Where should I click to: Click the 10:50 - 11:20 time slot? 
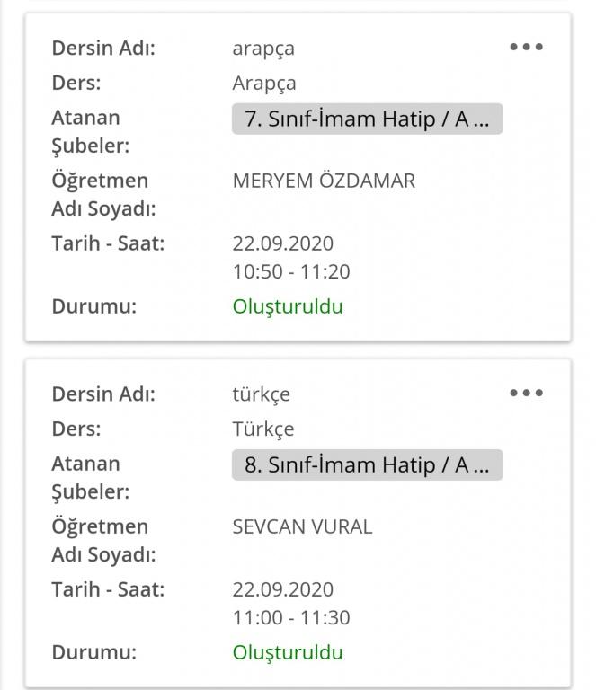click(291, 271)
